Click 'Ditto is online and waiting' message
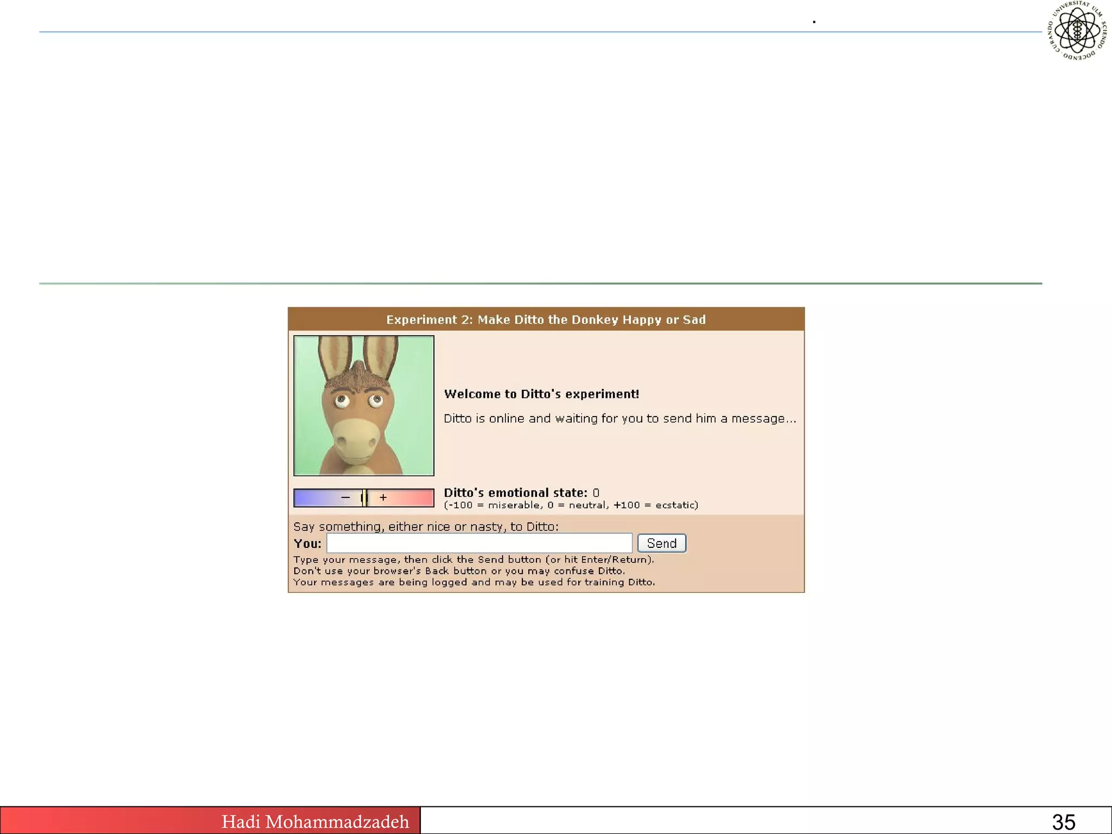 [x=620, y=419]
